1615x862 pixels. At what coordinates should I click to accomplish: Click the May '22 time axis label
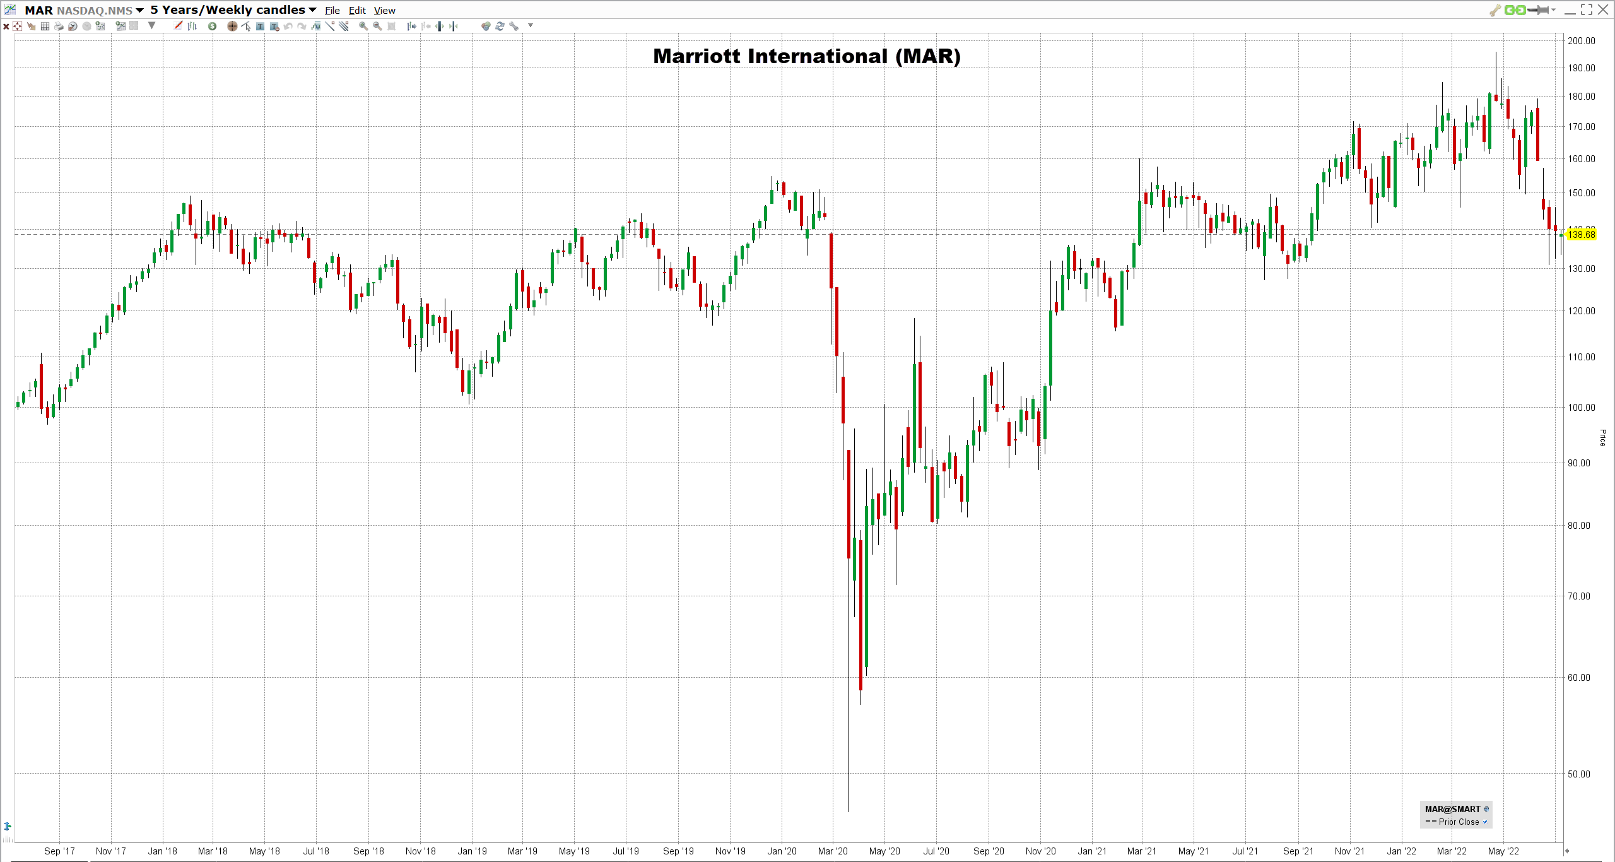(1503, 851)
